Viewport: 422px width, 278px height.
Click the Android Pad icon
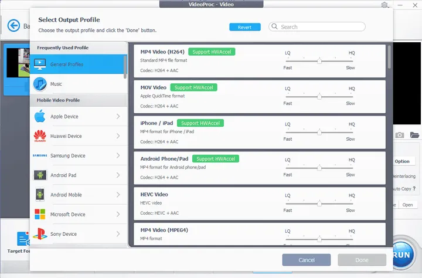[40, 175]
